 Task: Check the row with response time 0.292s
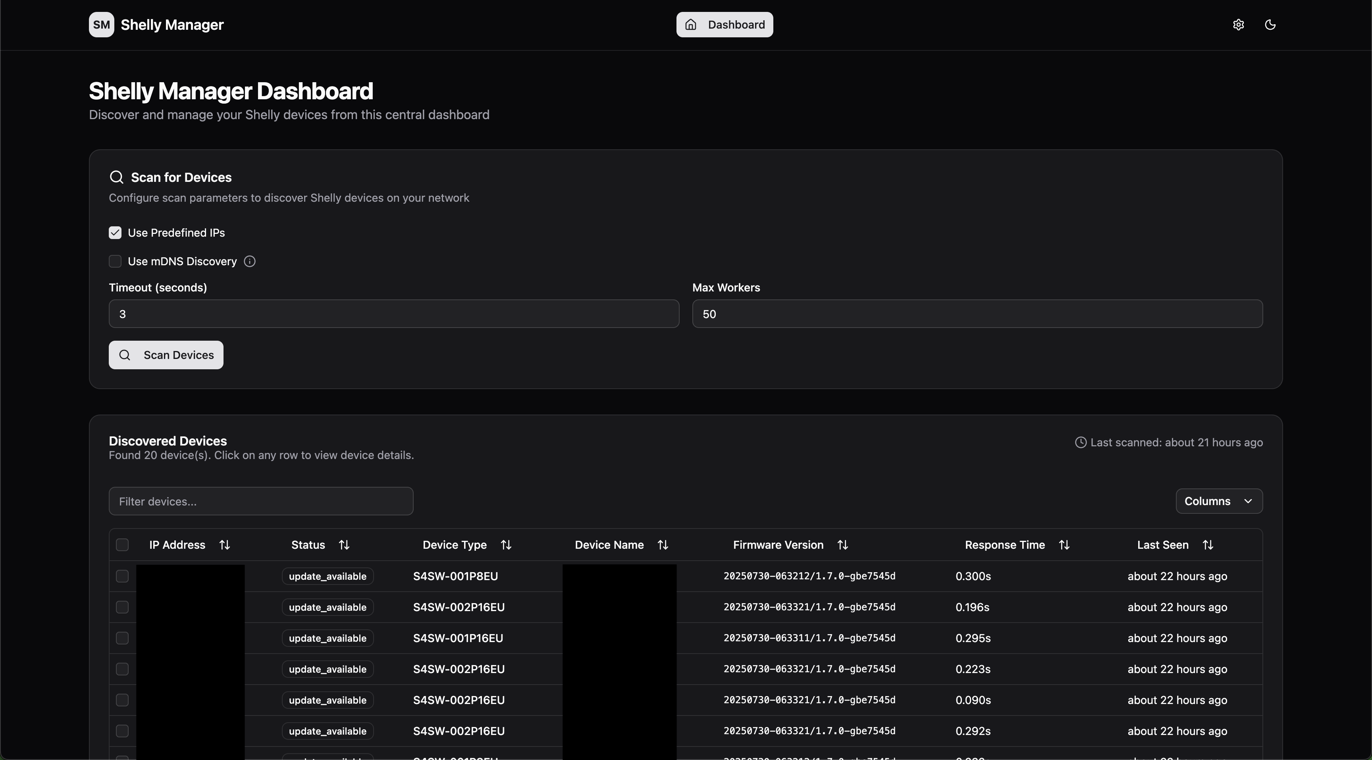click(x=123, y=731)
